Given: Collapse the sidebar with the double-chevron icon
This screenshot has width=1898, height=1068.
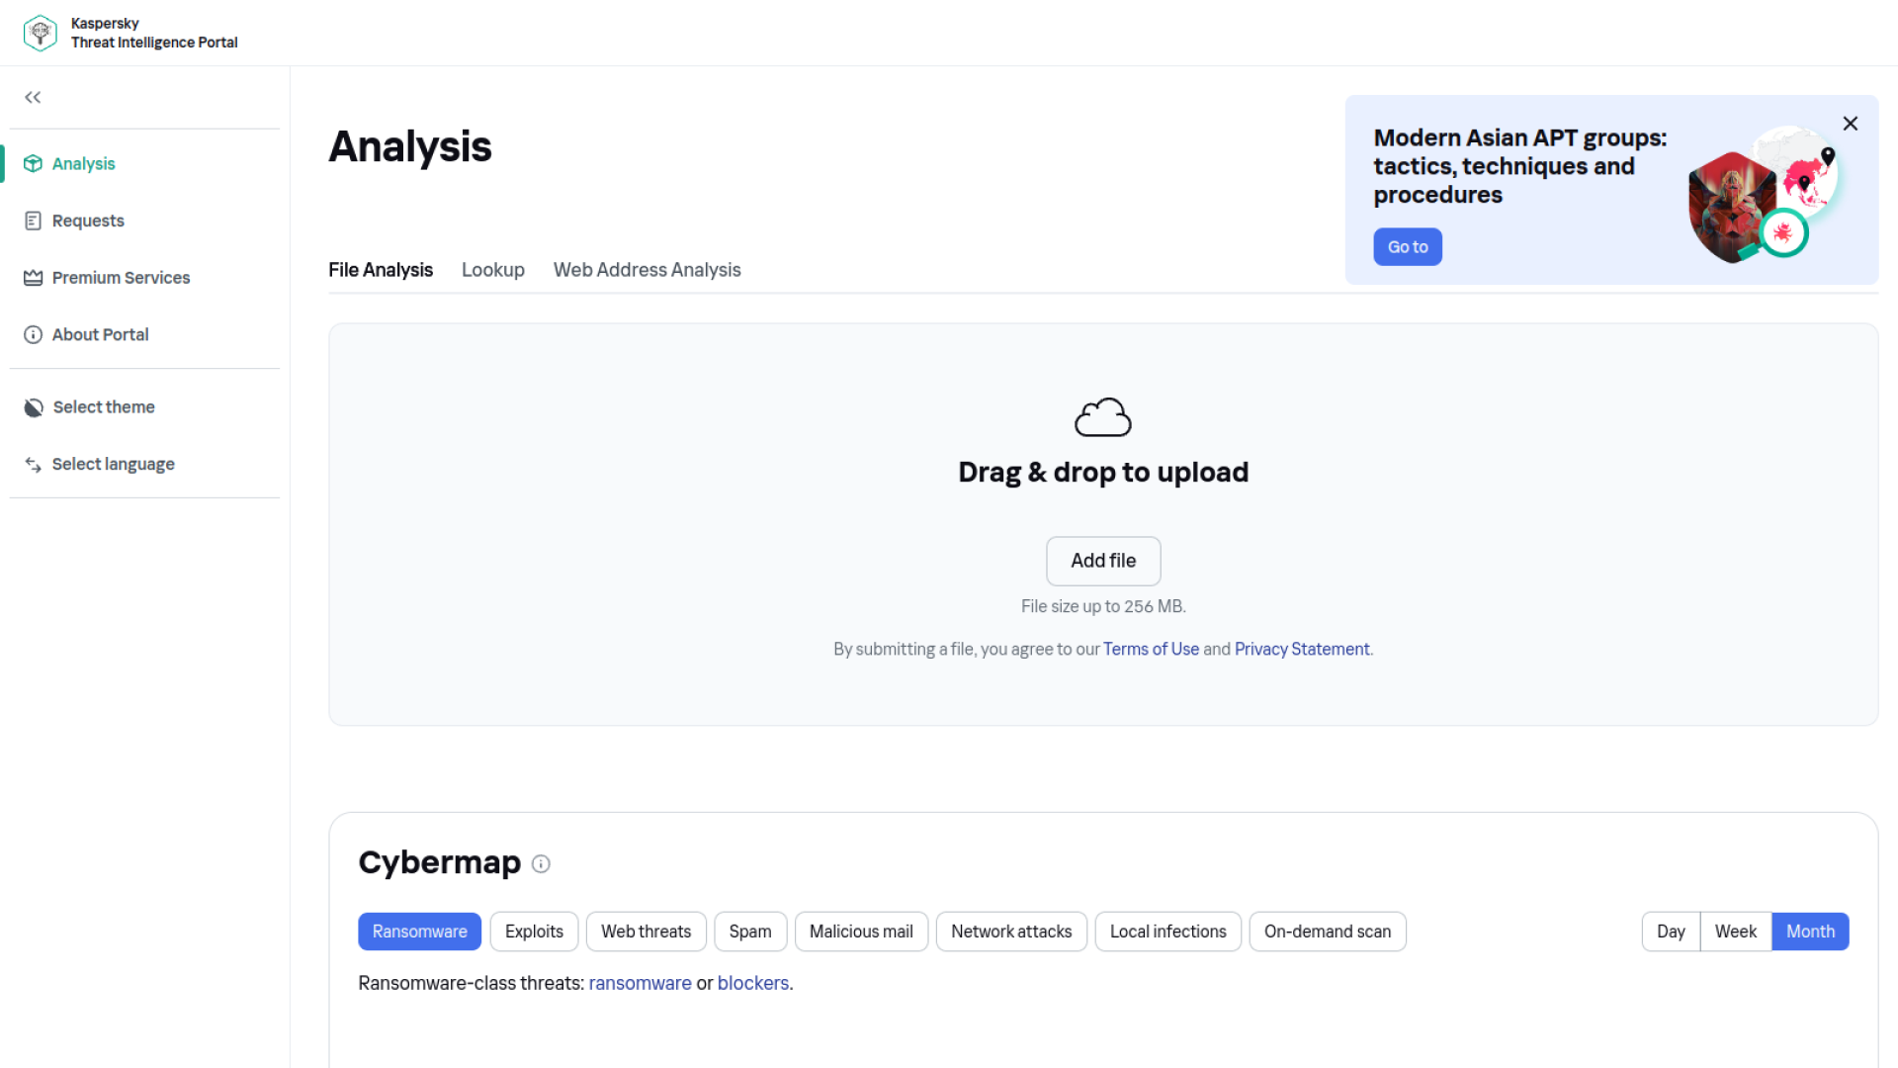Looking at the screenshot, I should click(33, 97).
